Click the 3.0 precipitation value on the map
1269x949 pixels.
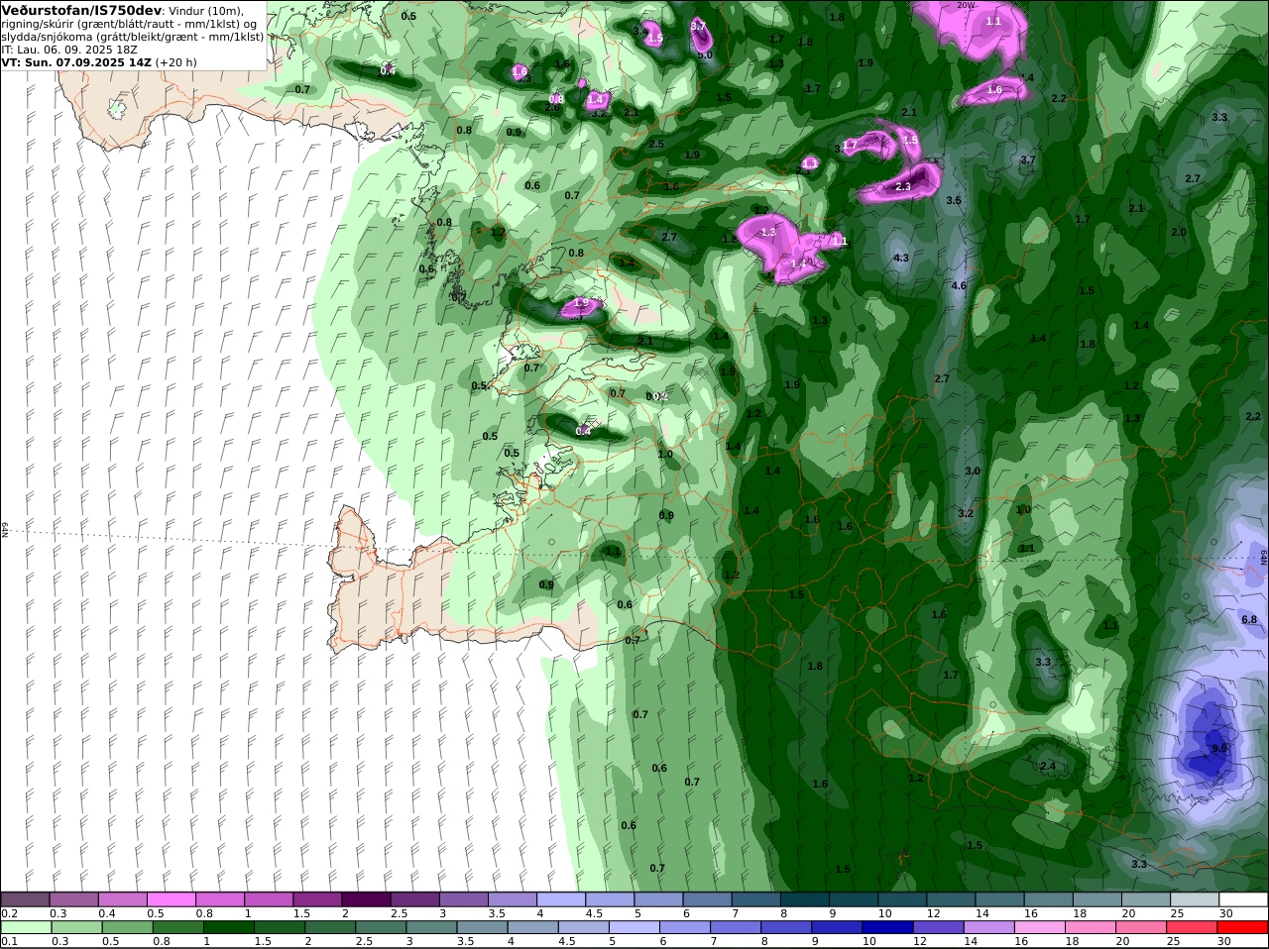[x=972, y=471]
